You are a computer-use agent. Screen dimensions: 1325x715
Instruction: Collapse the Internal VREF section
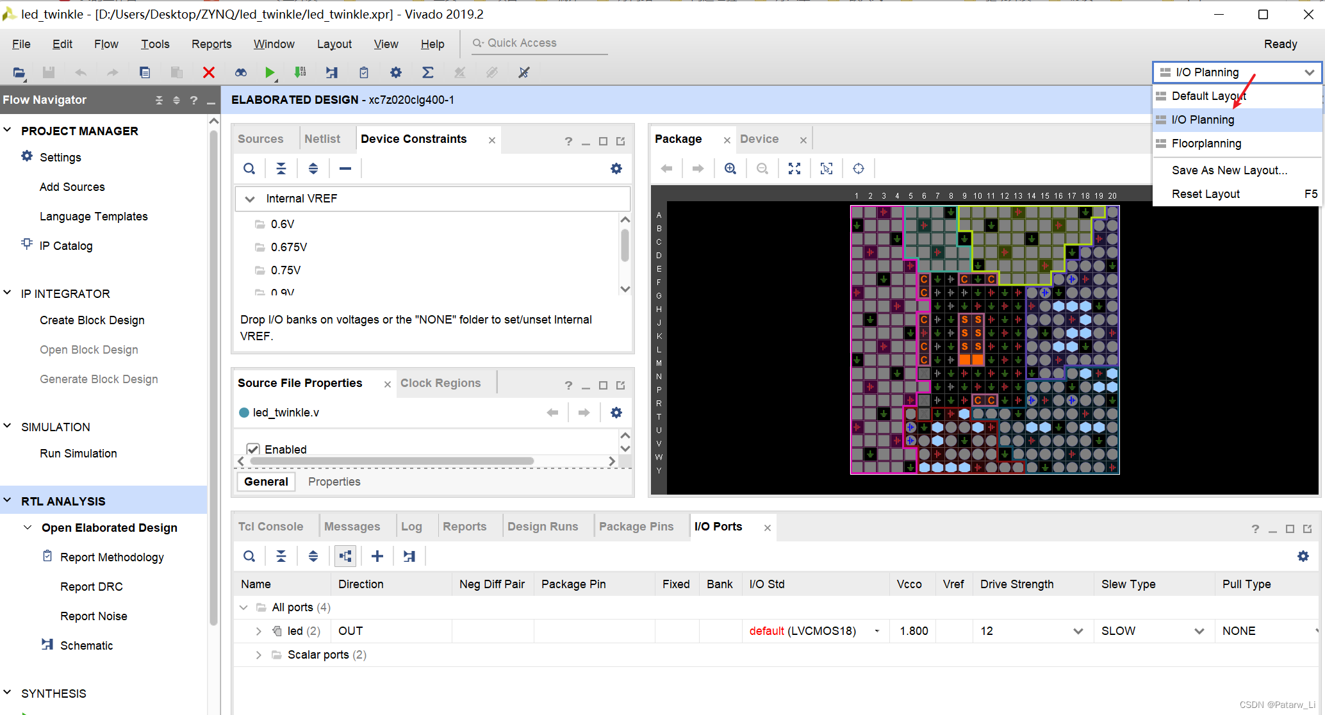pos(250,199)
